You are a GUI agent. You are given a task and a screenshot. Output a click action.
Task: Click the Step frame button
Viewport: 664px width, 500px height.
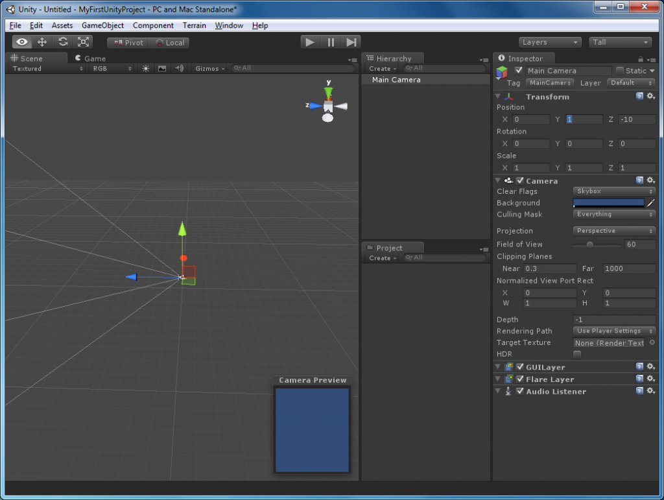(351, 42)
